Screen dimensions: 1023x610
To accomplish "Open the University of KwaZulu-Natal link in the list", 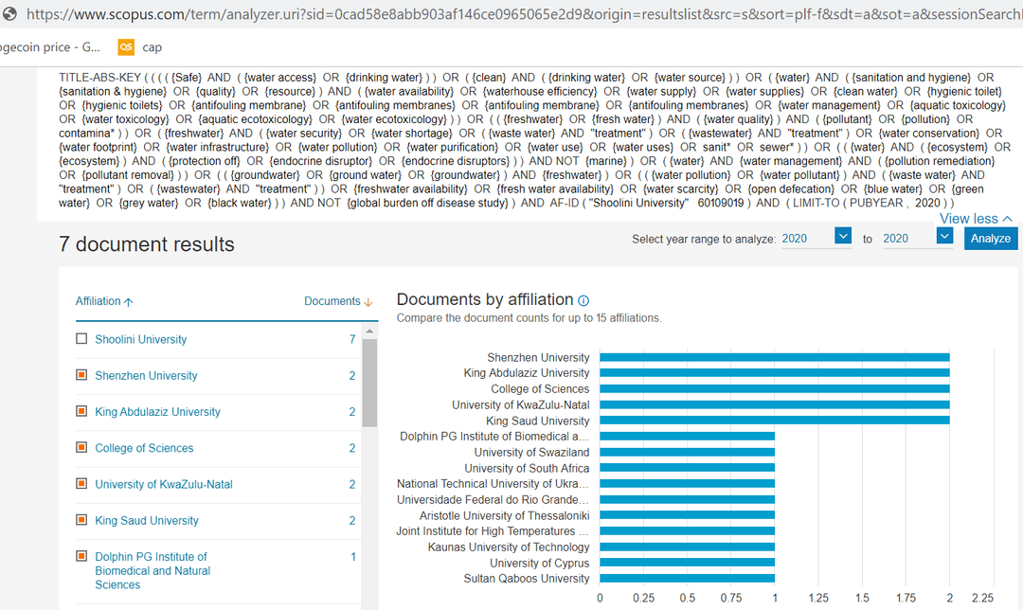I will click(x=164, y=484).
